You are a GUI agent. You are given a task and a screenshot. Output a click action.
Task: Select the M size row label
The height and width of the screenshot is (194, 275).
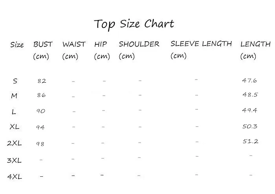tap(14, 96)
